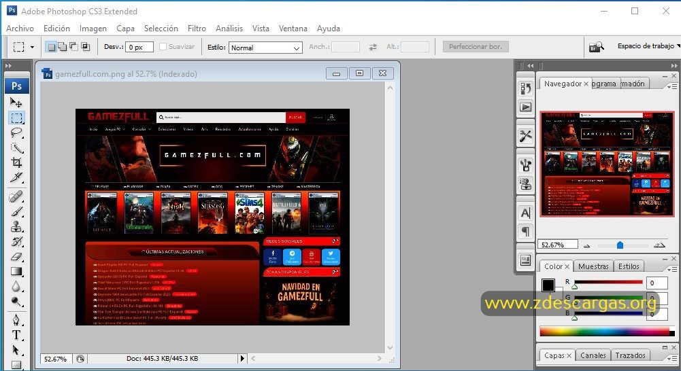Click the R channel slider track
This screenshot has height=371, width=681.
[x=608, y=283]
